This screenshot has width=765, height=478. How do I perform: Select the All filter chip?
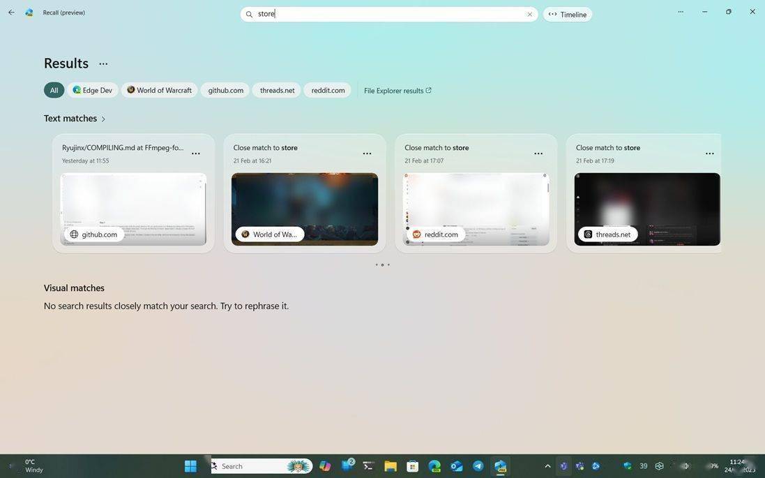pyautogui.click(x=54, y=90)
